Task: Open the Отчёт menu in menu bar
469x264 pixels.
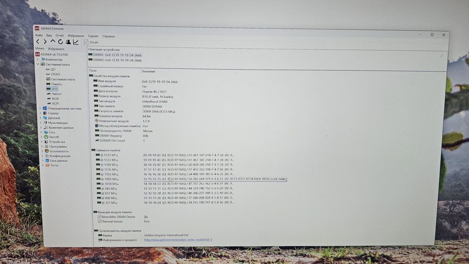Action: (x=60, y=35)
